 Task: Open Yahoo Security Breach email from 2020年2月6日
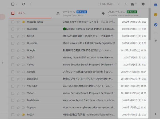coord(90,65)
